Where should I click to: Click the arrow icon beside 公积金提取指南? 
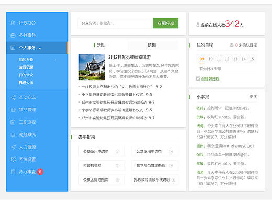pyautogui.click(x=118, y=180)
